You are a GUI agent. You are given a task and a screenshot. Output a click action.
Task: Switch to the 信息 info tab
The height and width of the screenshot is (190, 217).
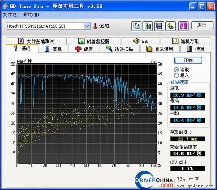tap(53, 49)
